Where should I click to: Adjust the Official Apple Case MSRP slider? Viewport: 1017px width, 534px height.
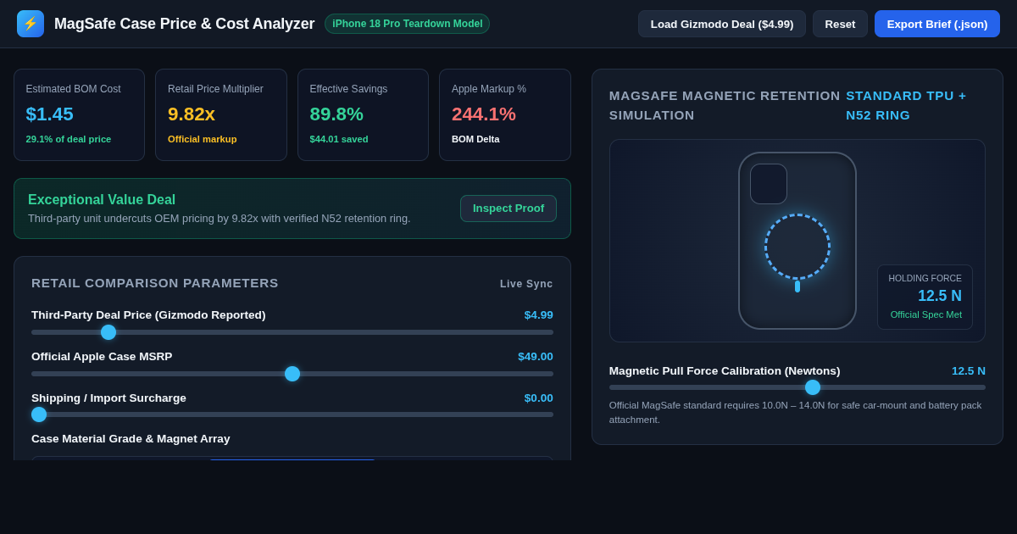pyautogui.click(x=292, y=374)
